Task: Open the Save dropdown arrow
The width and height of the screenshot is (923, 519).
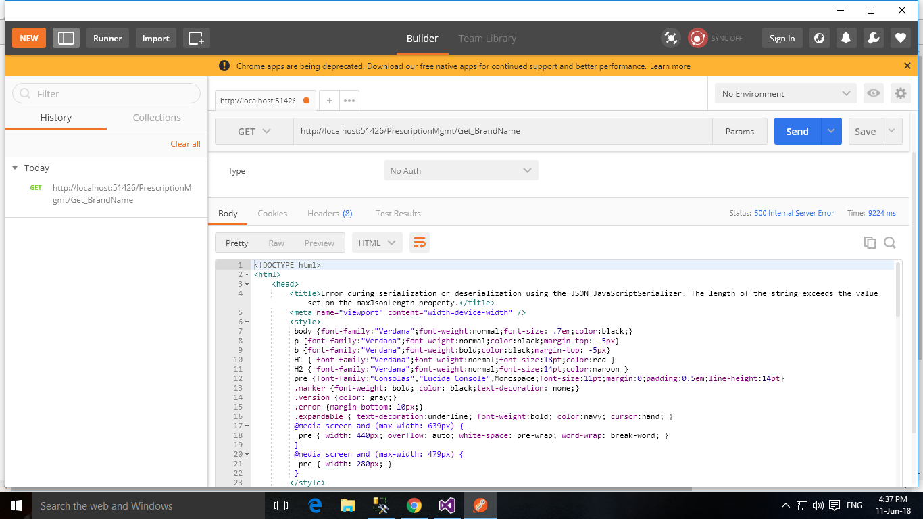Action: [x=892, y=132]
